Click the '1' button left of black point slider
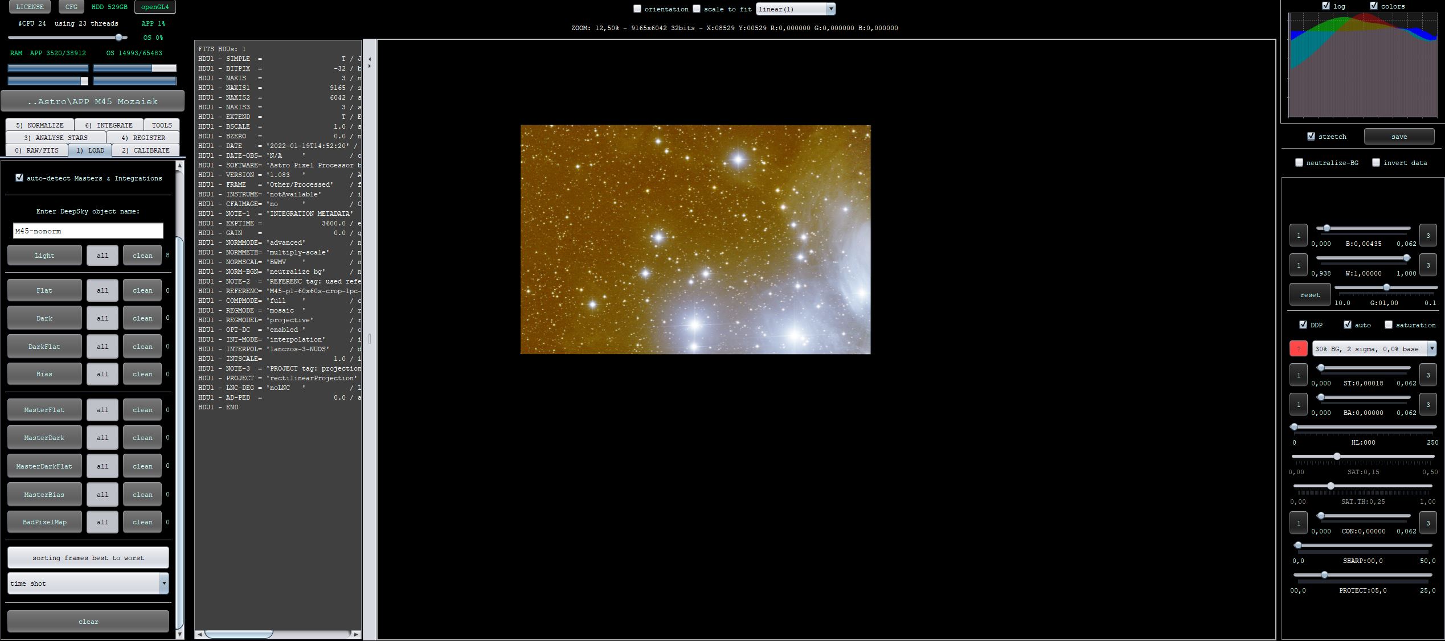Image resolution: width=1445 pixels, height=641 pixels. point(1298,235)
